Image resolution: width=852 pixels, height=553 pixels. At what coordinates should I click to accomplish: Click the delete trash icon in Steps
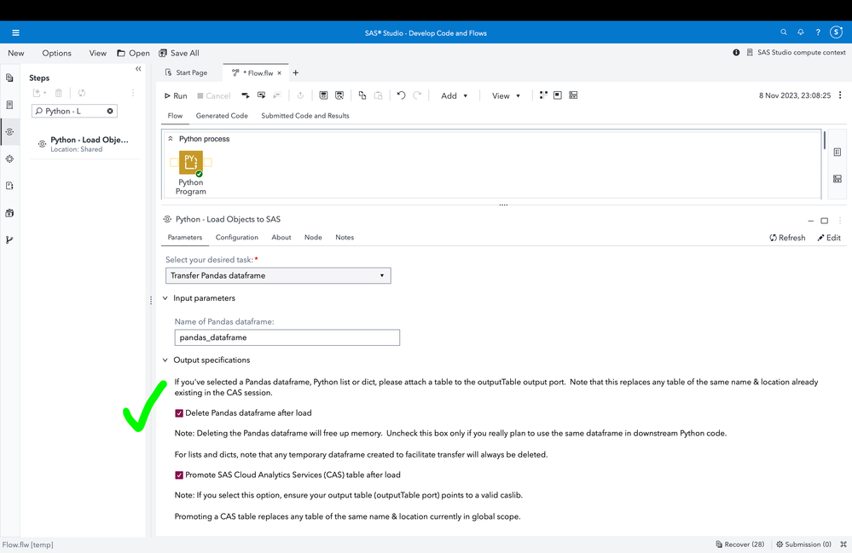59,93
